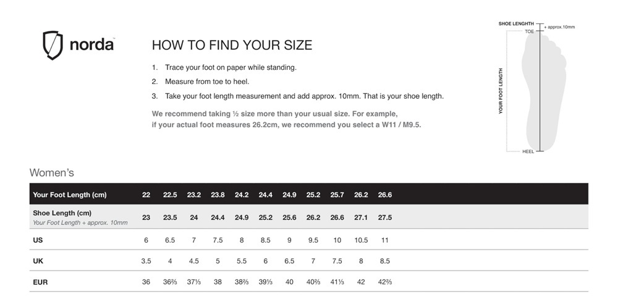Pick EUR size 42 cell

pos(361,282)
